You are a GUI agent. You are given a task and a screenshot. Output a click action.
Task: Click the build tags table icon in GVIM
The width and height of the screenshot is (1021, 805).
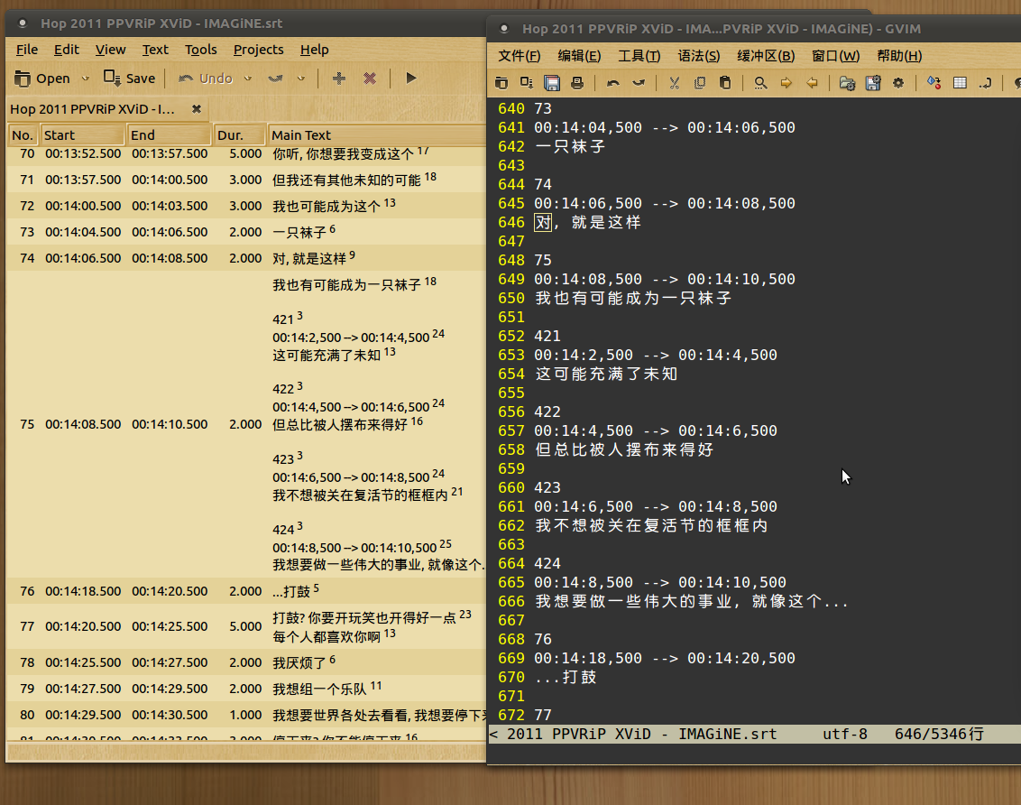point(960,83)
